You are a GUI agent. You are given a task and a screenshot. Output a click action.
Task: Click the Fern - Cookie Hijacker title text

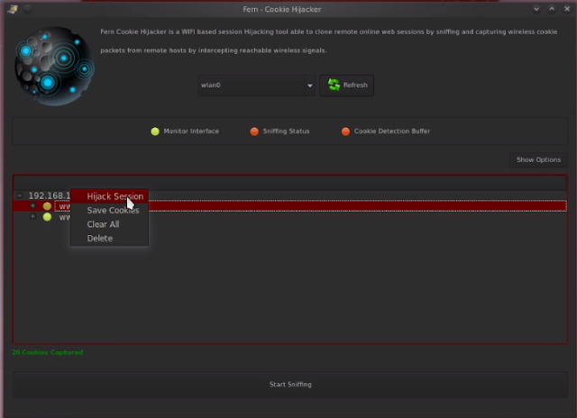pos(282,9)
